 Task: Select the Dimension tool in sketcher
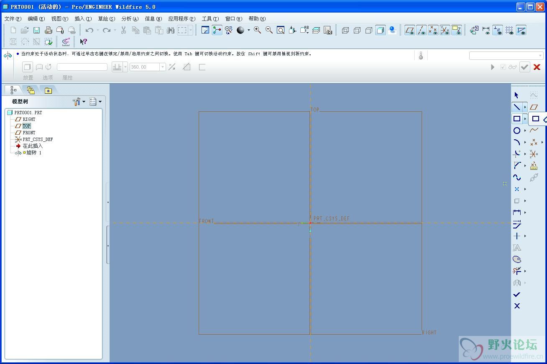(517, 213)
